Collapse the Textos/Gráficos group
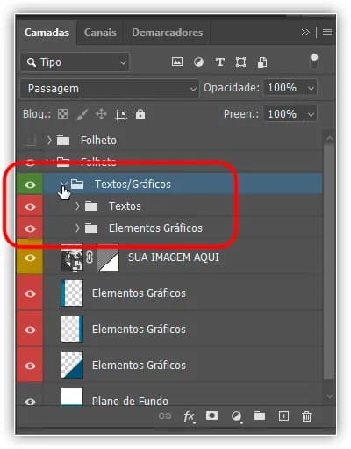The width and height of the screenshot is (351, 449). click(x=63, y=184)
